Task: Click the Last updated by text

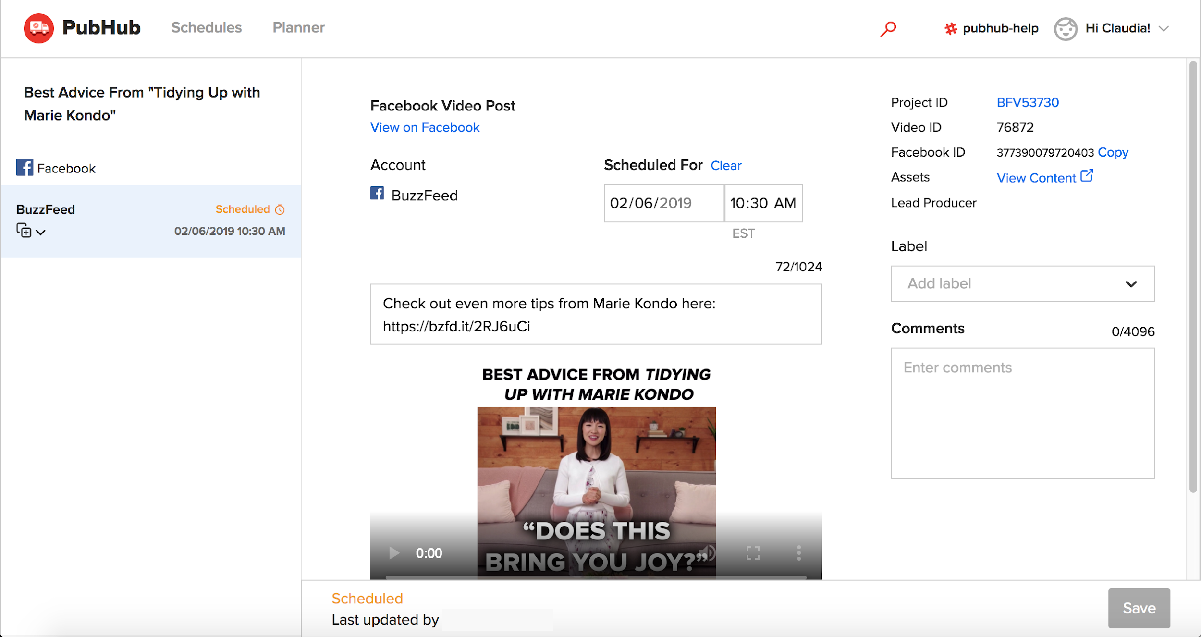Action: pos(385,620)
